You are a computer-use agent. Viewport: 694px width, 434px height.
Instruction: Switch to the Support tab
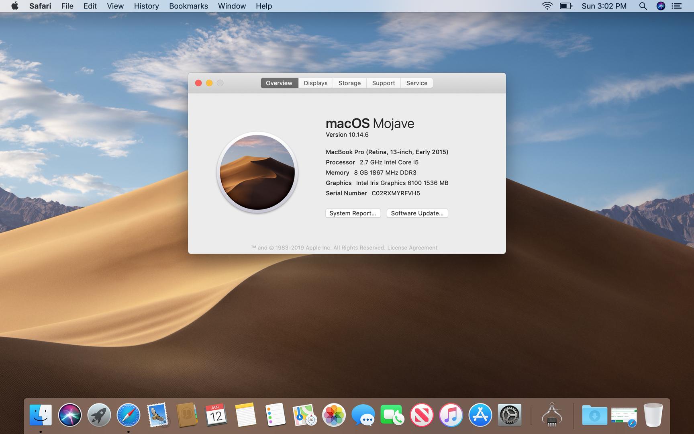(383, 83)
